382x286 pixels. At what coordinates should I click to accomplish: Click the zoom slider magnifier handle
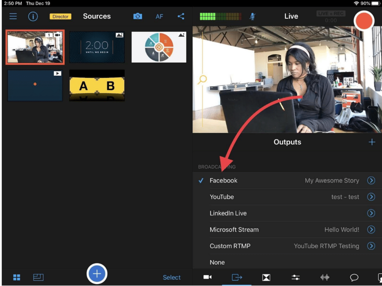(203, 79)
